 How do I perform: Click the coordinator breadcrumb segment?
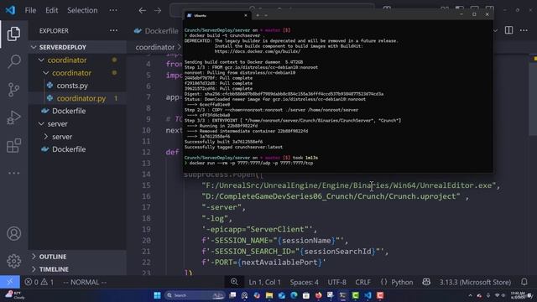(x=154, y=47)
